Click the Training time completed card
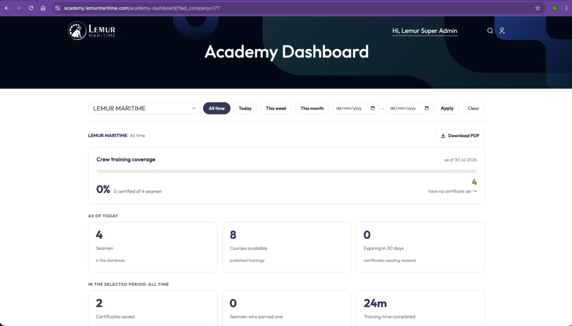 [420, 308]
